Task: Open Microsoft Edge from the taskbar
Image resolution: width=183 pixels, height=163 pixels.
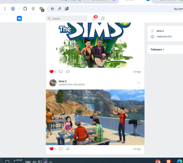Action: coord(180,162)
